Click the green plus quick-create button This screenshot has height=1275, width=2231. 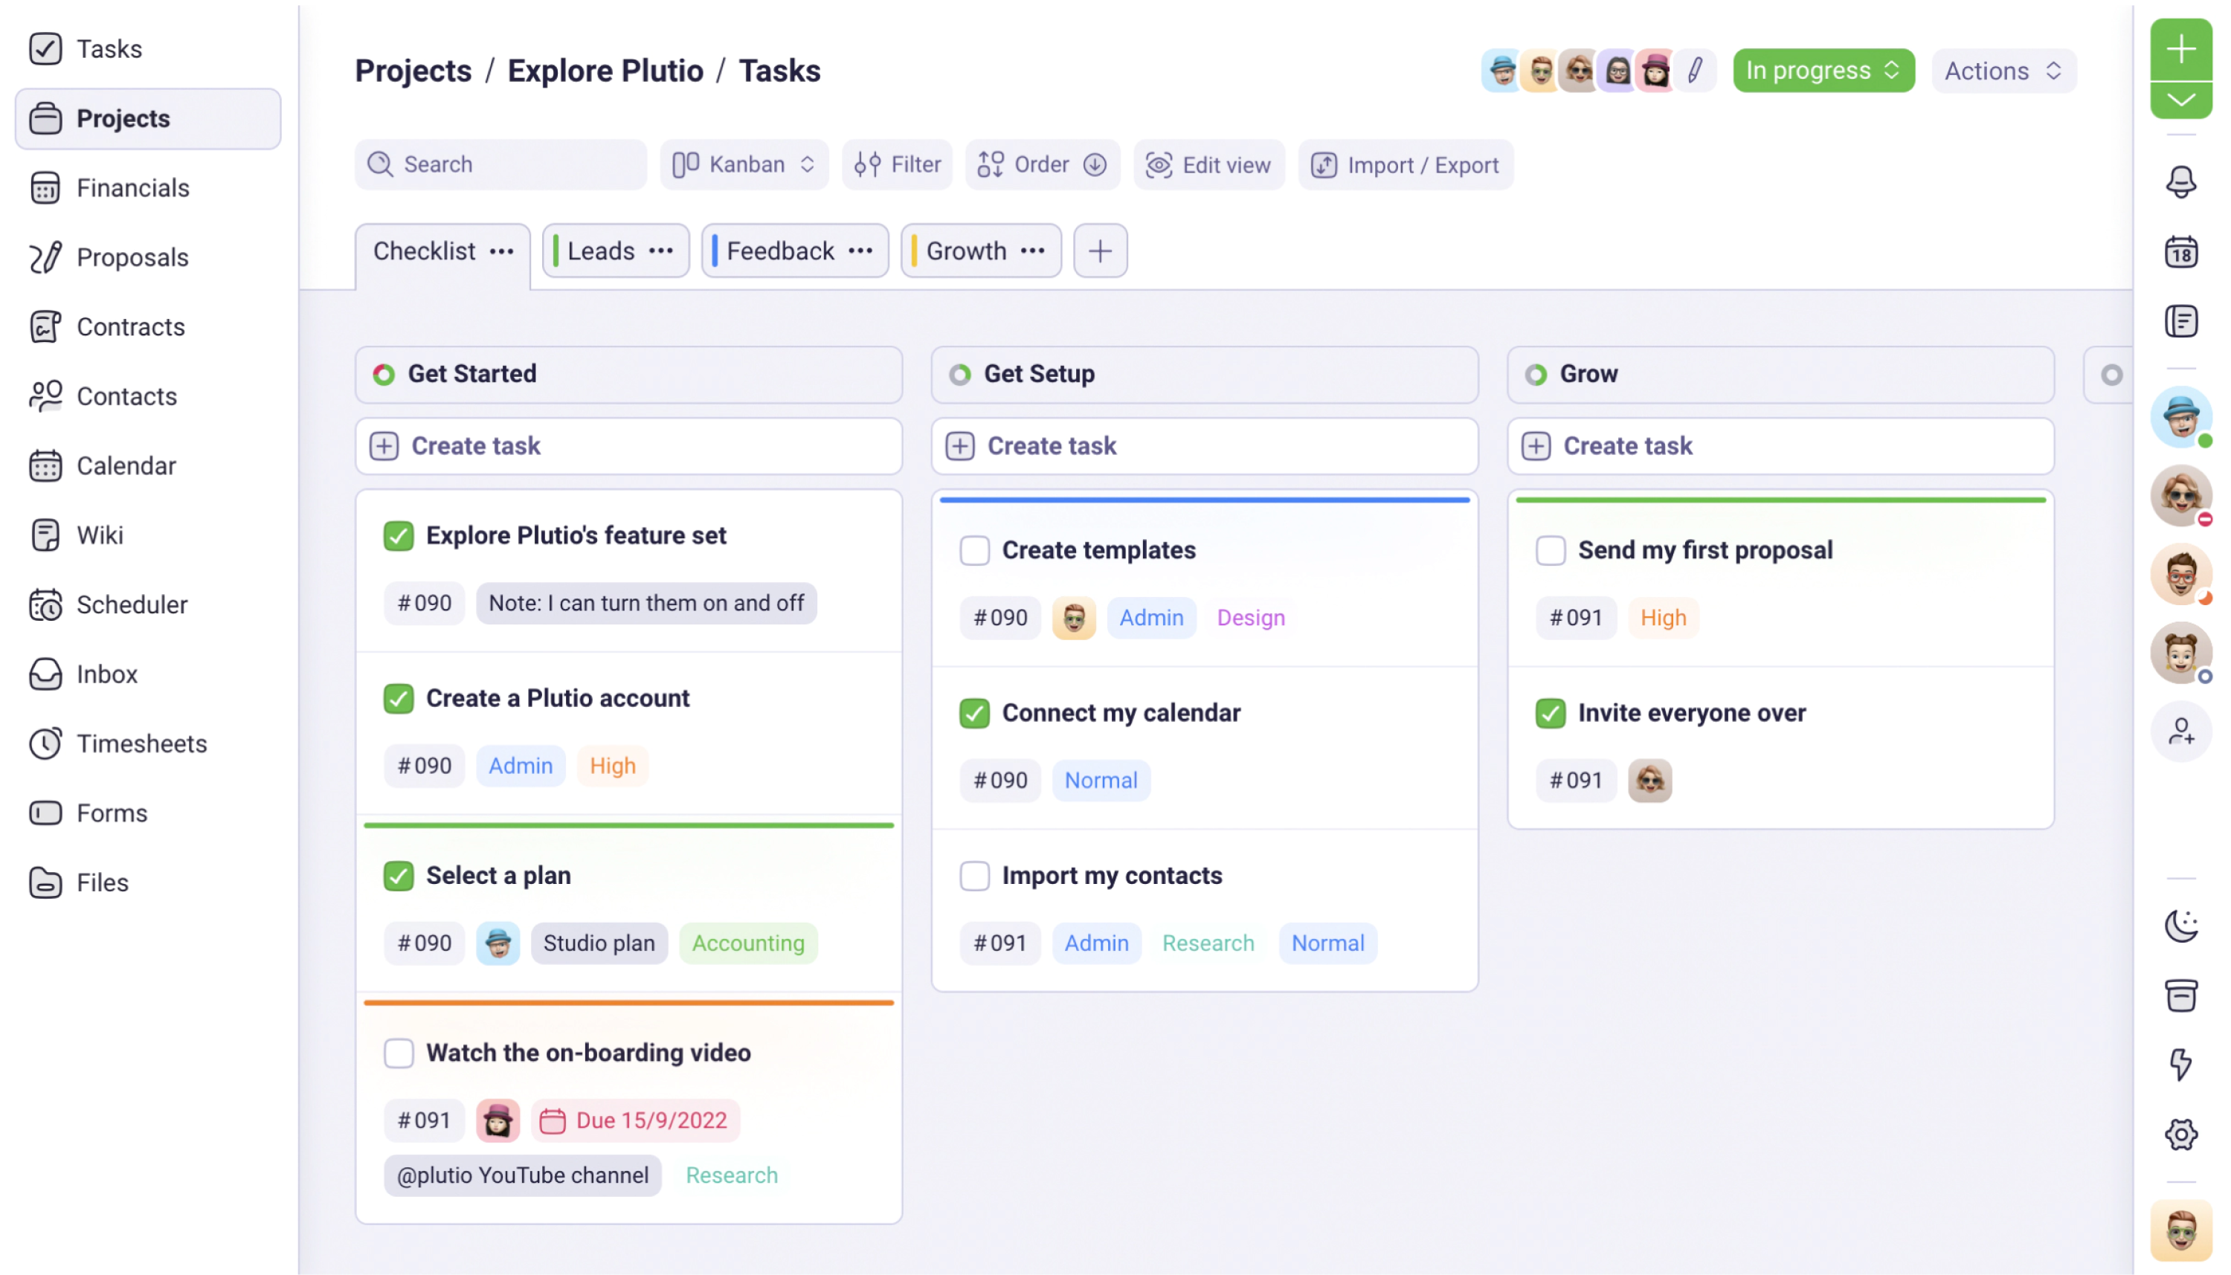pyautogui.click(x=2180, y=49)
